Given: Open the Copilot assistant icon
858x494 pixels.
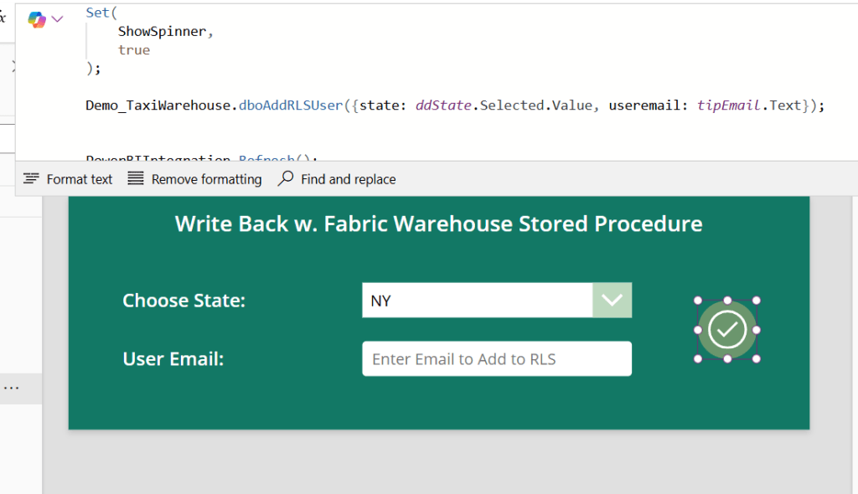Looking at the screenshot, I should [x=35, y=18].
